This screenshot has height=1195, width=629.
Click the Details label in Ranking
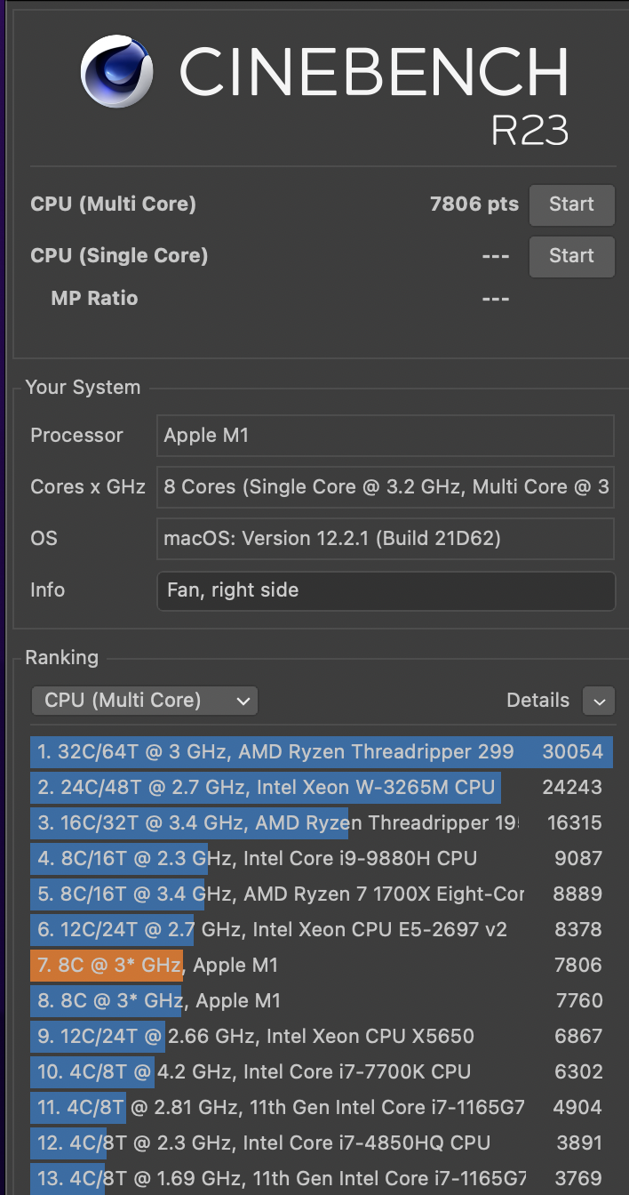(x=537, y=701)
